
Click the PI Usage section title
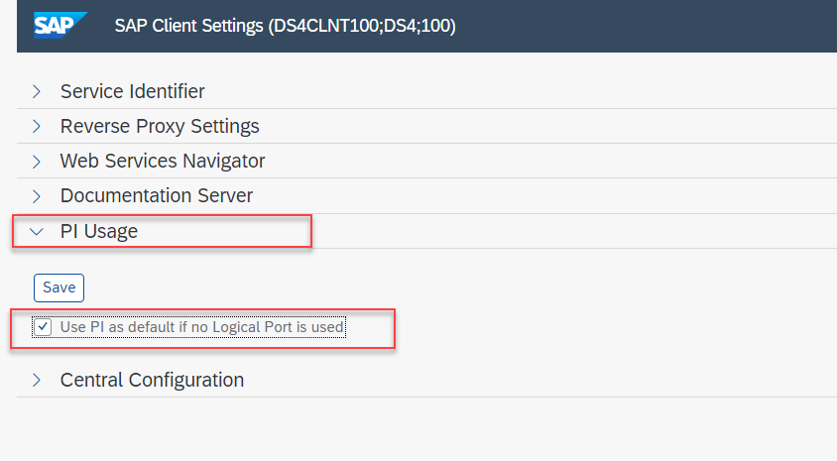tap(99, 232)
